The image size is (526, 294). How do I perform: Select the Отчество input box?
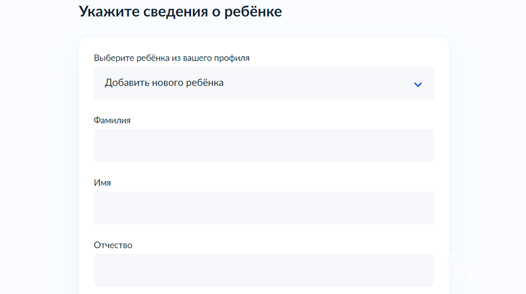pyautogui.click(x=264, y=270)
